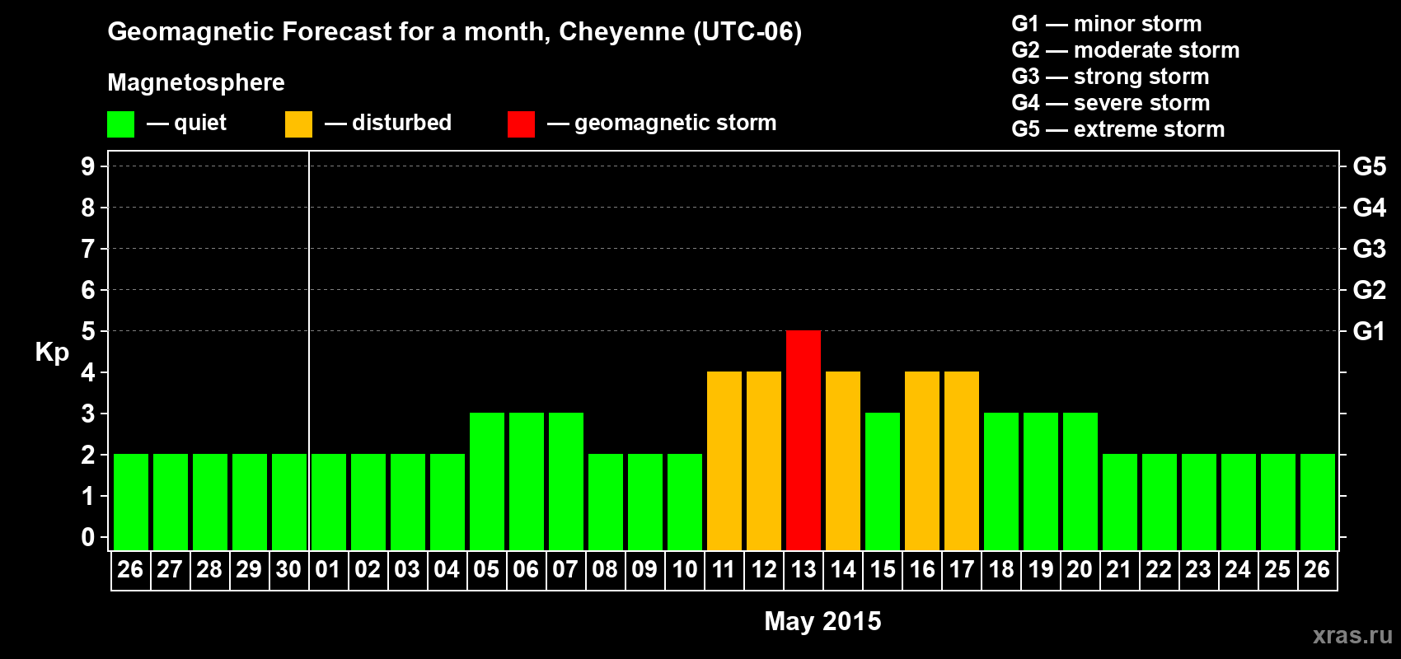Click date label 27 on the axis

tap(171, 570)
